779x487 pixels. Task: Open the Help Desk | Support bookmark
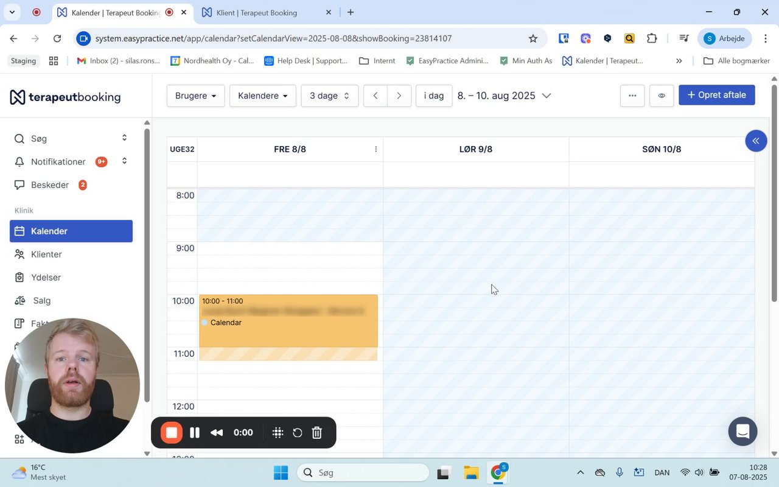coord(306,61)
